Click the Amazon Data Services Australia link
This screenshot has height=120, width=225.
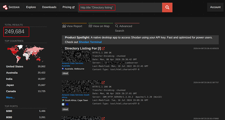(72, 64)
